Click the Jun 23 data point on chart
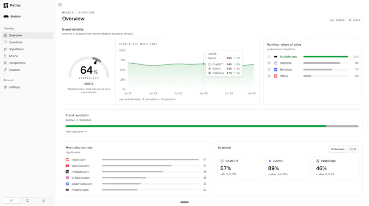This screenshot has height=206, width=369. point(203,64)
